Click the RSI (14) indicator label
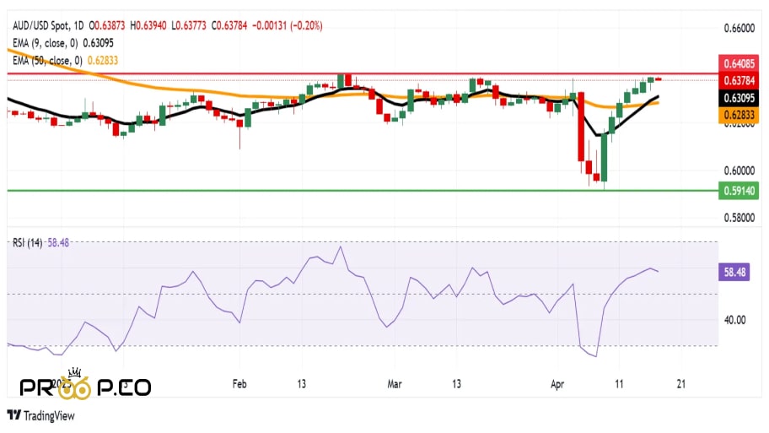The image size is (769, 433). point(28,242)
